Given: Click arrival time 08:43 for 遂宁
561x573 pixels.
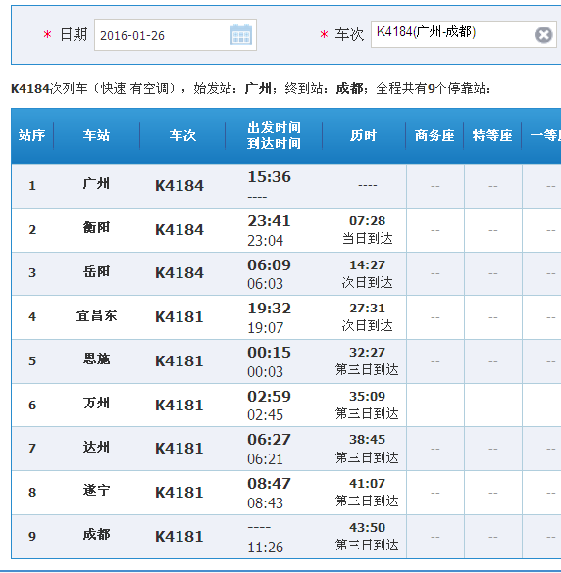Looking at the screenshot, I should point(266,503).
